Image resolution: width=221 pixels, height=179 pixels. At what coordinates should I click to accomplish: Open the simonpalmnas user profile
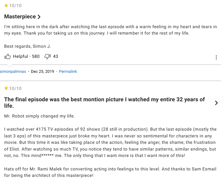[13, 72]
